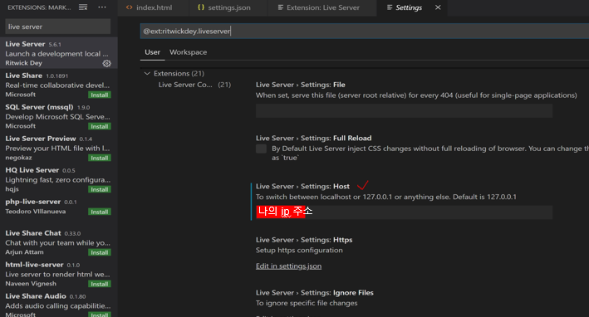This screenshot has width=589, height=317.
Task: Install HQ Live Server extension
Action: (x=100, y=189)
